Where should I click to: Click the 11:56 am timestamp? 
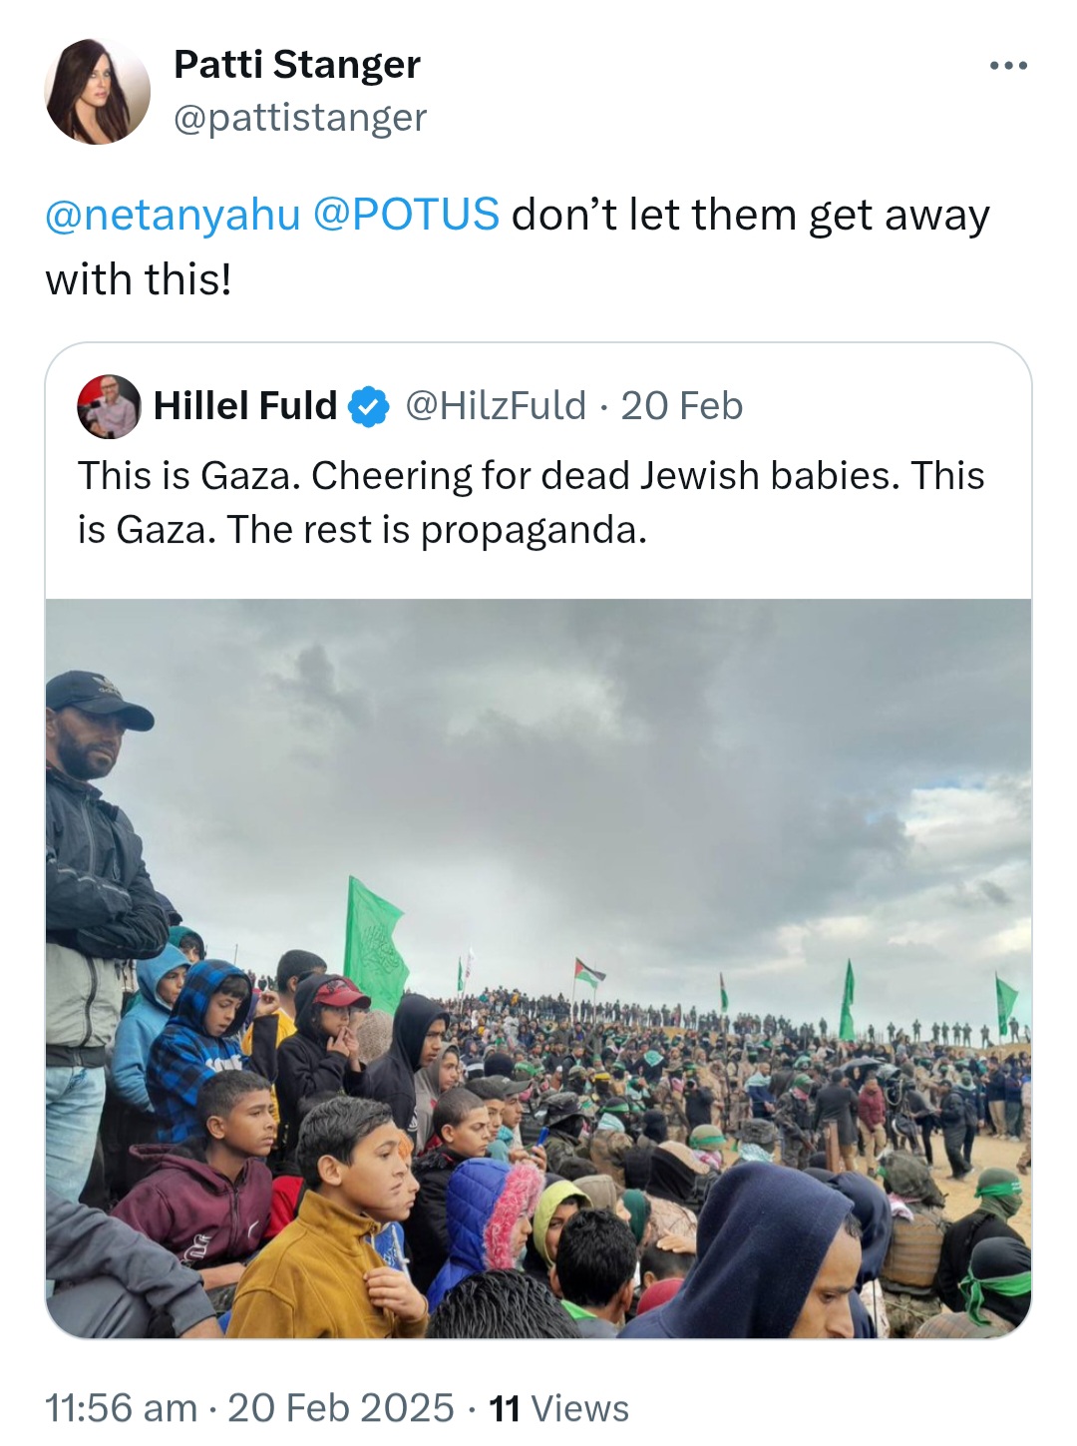(x=121, y=1408)
